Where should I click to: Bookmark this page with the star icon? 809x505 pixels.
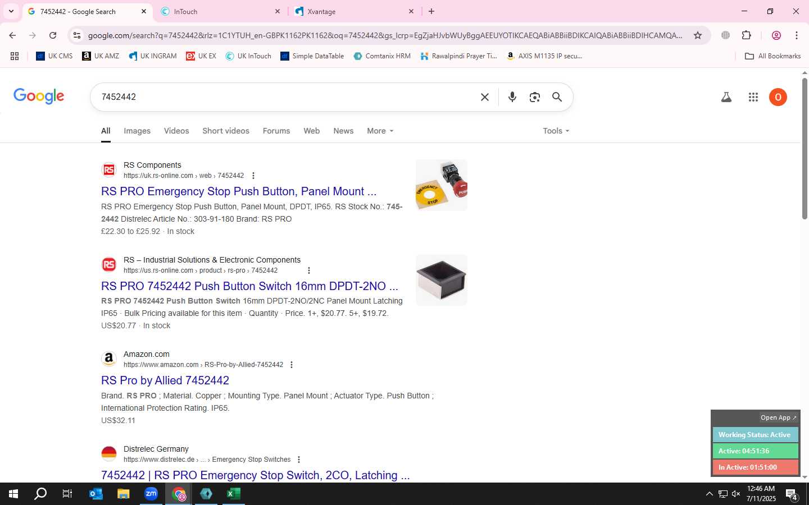[698, 35]
